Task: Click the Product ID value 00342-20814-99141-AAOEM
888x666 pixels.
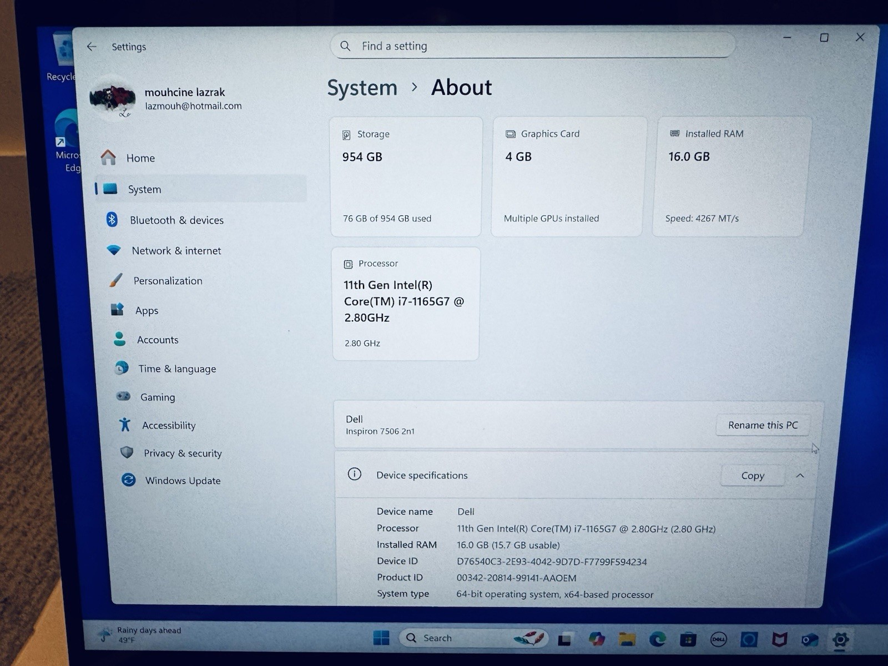Action: (x=516, y=578)
